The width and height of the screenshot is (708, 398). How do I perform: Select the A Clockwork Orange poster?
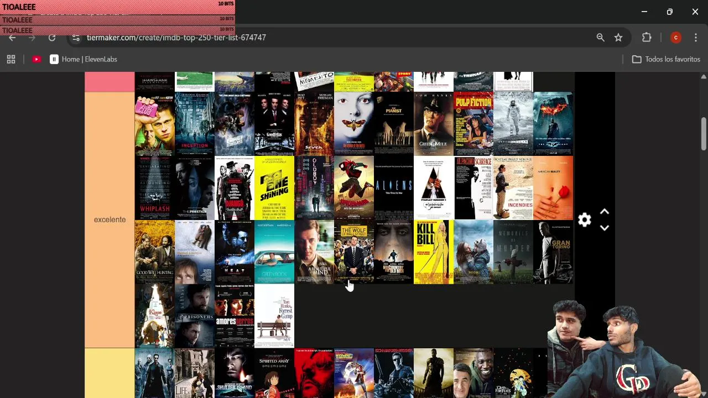coord(433,188)
